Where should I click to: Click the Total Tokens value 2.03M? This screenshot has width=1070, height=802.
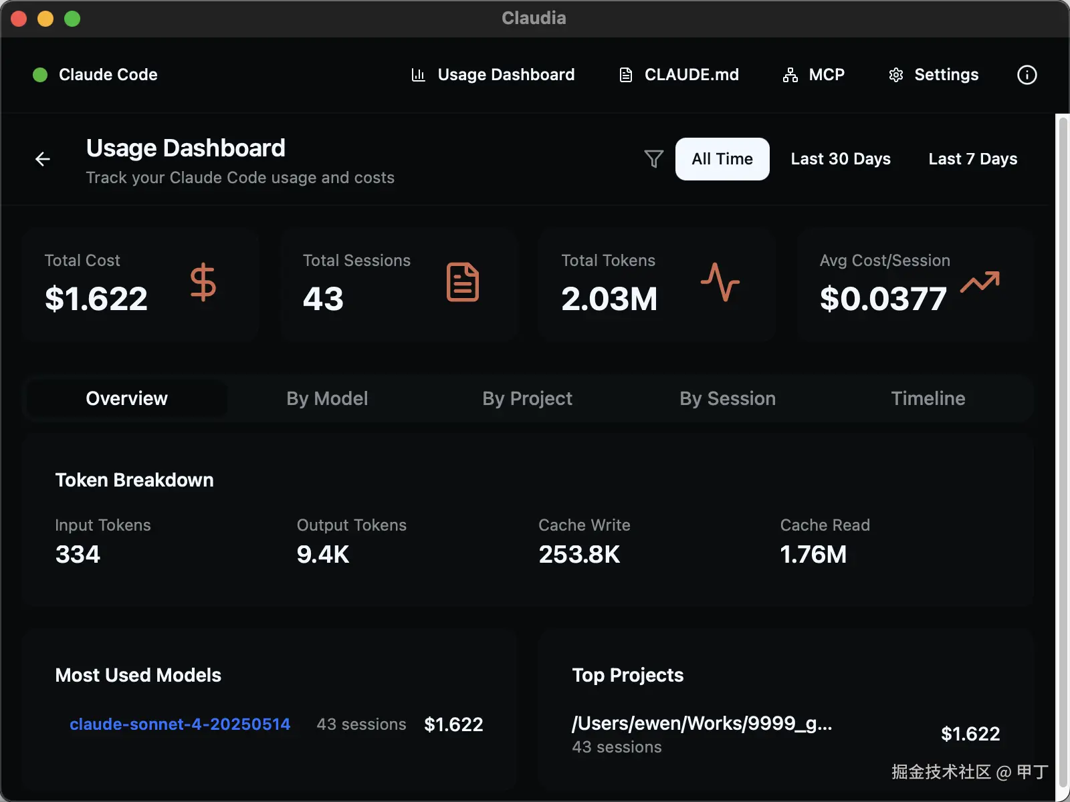(609, 299)
